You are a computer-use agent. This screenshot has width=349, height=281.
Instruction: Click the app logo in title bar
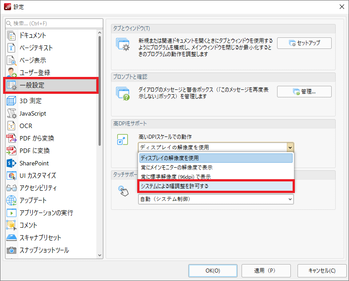(8, 7)
